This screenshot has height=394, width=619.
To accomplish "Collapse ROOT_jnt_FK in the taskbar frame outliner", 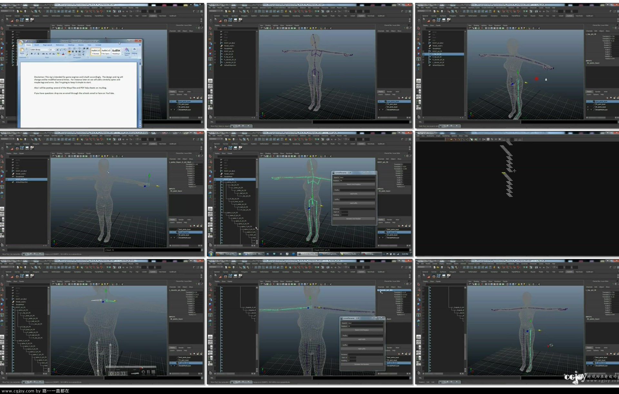I will [216, 179].
